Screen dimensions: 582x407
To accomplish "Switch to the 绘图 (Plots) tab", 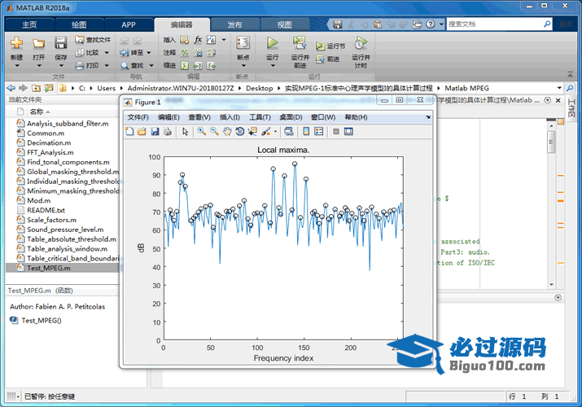I will pyautogui.click(x=79, y=24).
